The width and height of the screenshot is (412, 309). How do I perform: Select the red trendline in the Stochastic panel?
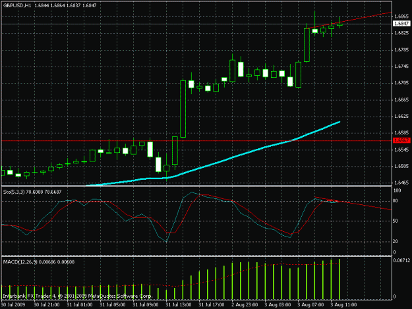pos(353,203)
